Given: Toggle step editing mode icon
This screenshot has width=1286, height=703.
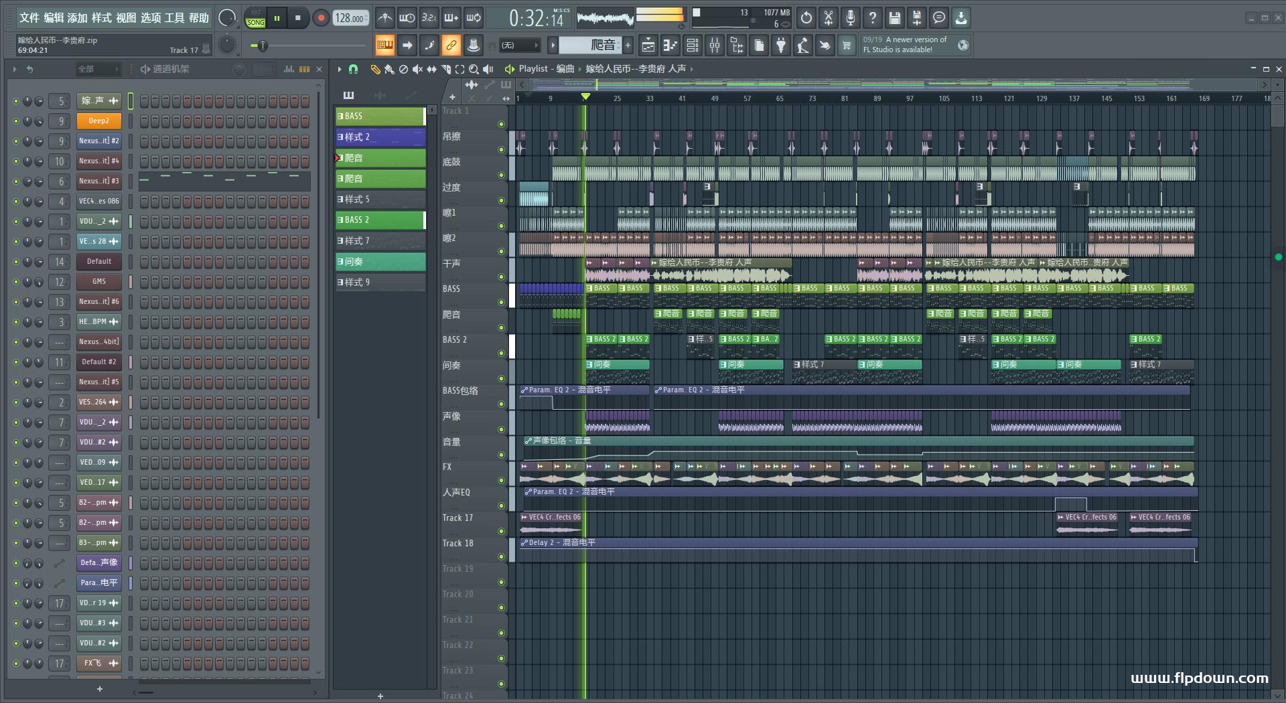Looking at the screenshot, I should 429,45.
